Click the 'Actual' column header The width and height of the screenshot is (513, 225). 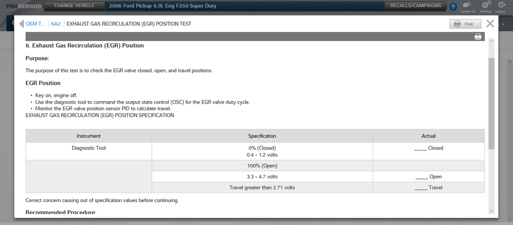point(429,136)
